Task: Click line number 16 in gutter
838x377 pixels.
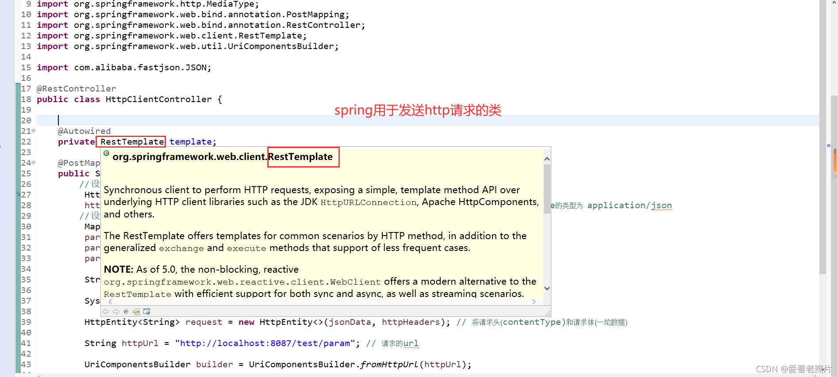Action: point(26,78)
